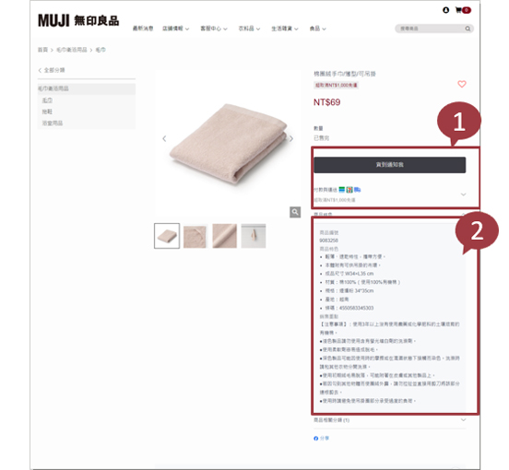Show the next product image

[291, 139]
